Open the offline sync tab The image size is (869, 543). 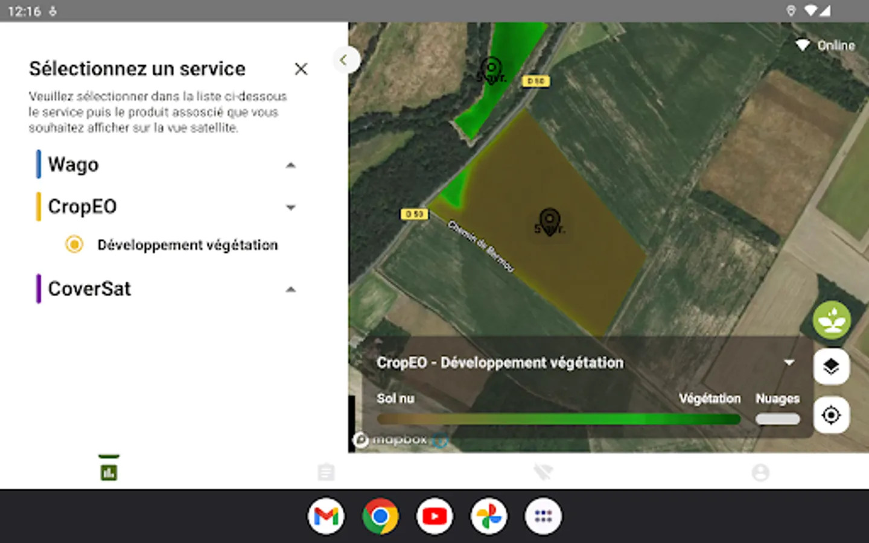click(543, 472)
